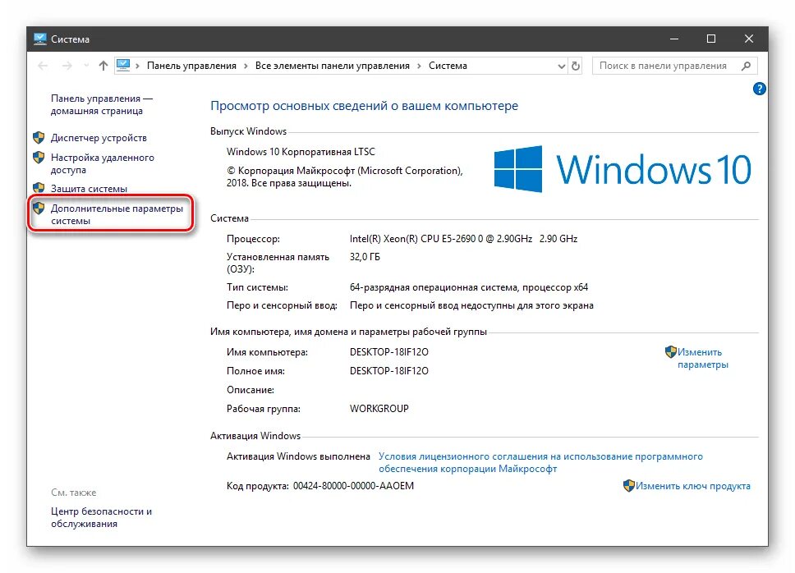Expand chevron before Панель управления breadcrumb

(137, 66)
